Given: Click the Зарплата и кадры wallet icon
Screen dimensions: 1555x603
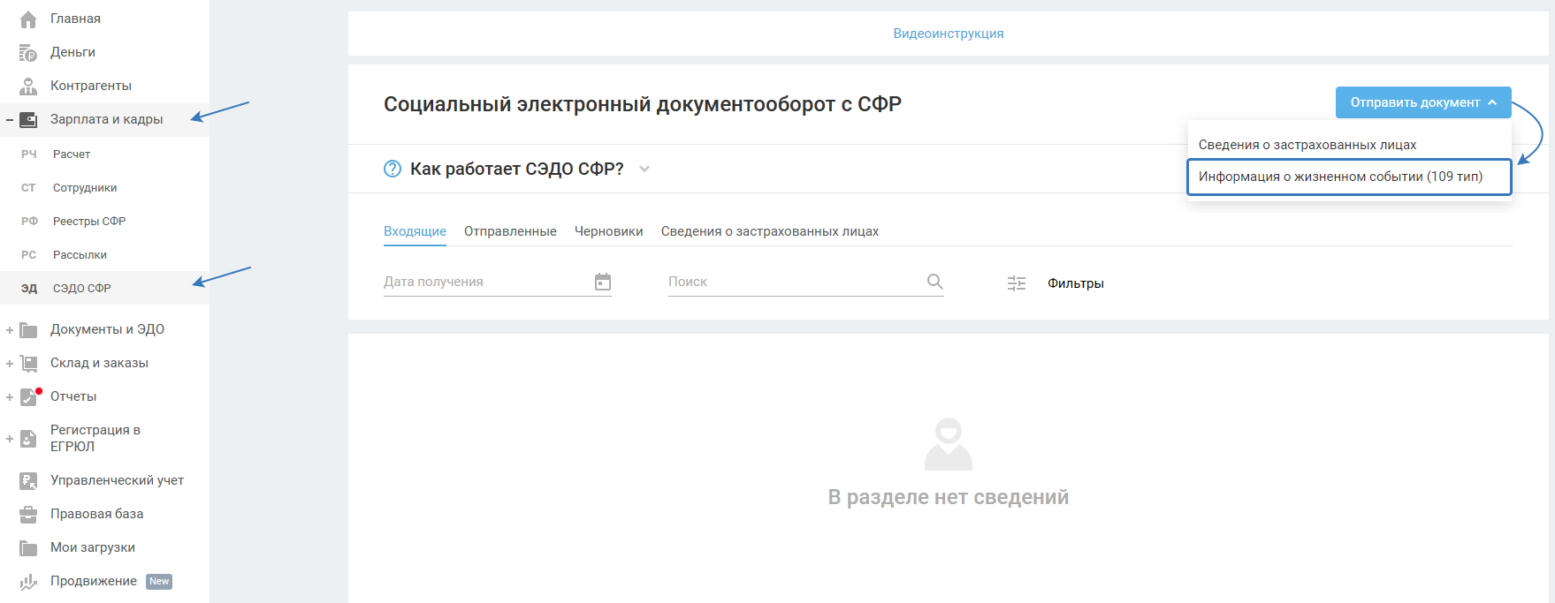Looking at the screenshot, I should click(28, 120).
